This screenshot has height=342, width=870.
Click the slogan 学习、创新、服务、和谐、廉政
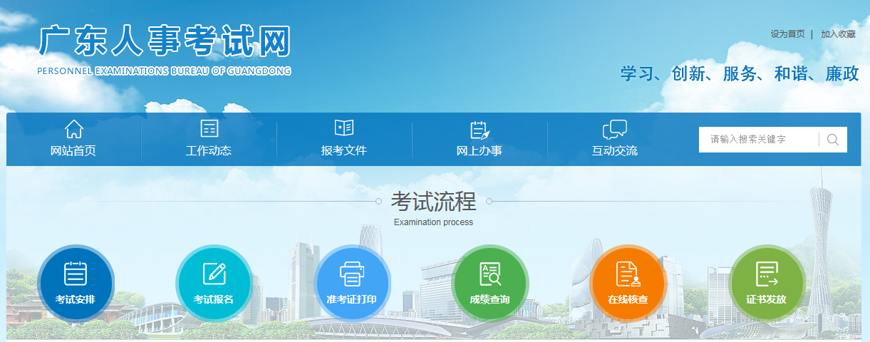click(x=740, y=73)
